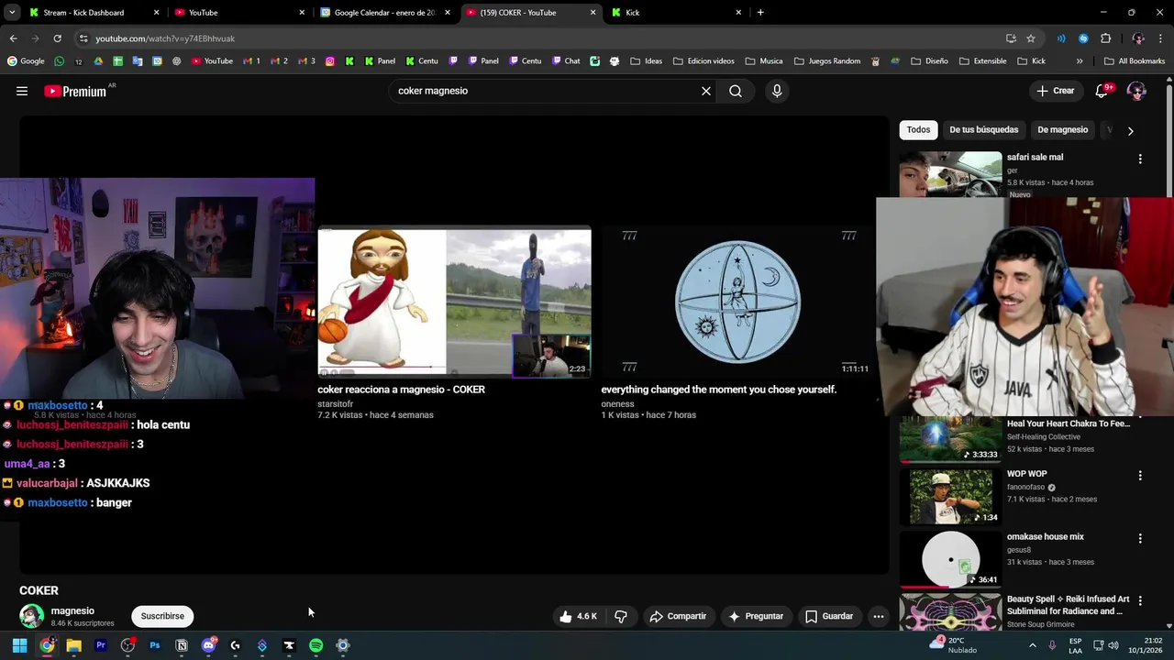
Task: Open 'omakase house mix' thumbnail
Action: [x=950, y=558]
